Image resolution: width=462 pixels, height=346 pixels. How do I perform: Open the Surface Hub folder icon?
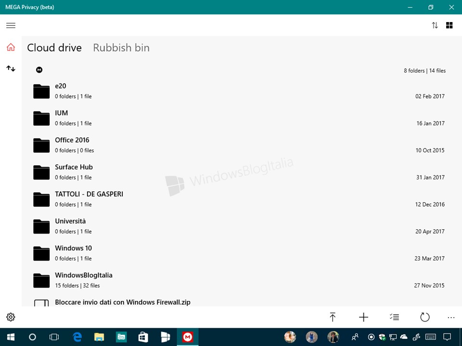point(41,173)
